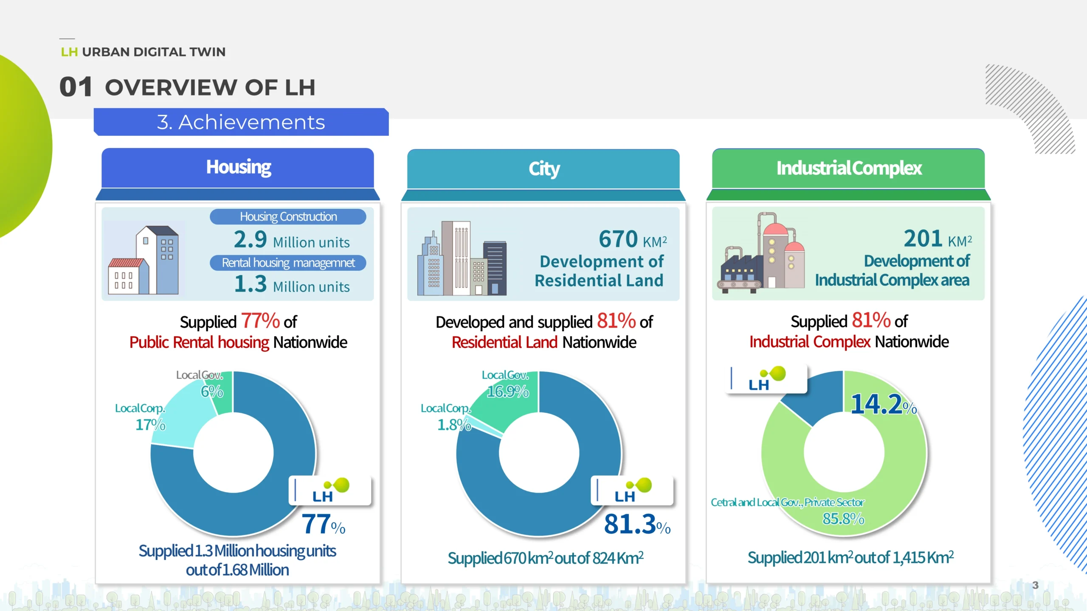This screenshot has height=611, width=1087.
Task: Click 'Local Corp. 17%' label on Housing chart
Action: 140,416
